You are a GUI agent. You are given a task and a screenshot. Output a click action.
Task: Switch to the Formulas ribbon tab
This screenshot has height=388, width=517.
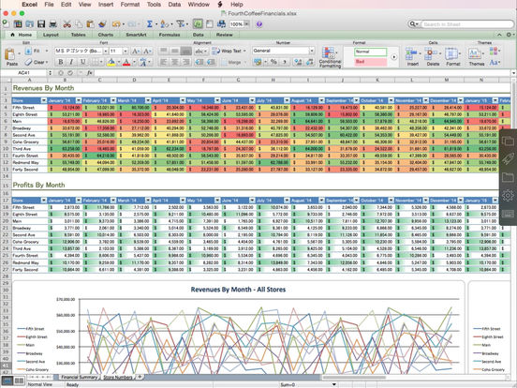click(170, 35)
